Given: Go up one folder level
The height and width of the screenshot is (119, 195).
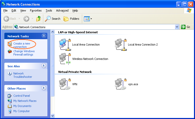Looking at the screenshot, I should click(x=39, y=19).
